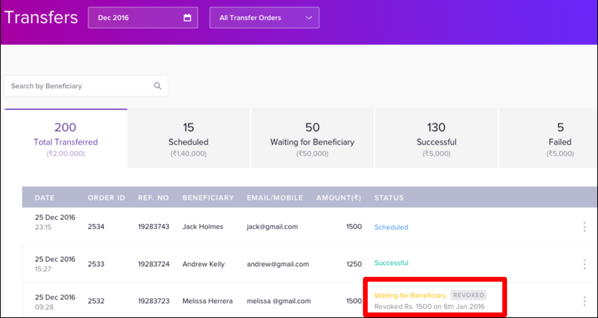598x318 pixels.
Task: Click reference number 19283743
Action: [154, 227]
